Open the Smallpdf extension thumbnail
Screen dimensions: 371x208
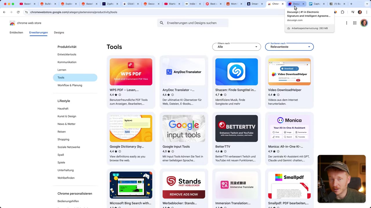pyautogui.click(x=289, y=185)
